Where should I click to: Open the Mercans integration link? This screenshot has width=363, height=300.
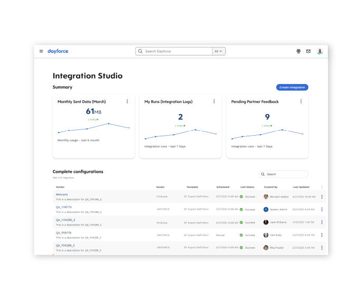click(x=62, y=194)
